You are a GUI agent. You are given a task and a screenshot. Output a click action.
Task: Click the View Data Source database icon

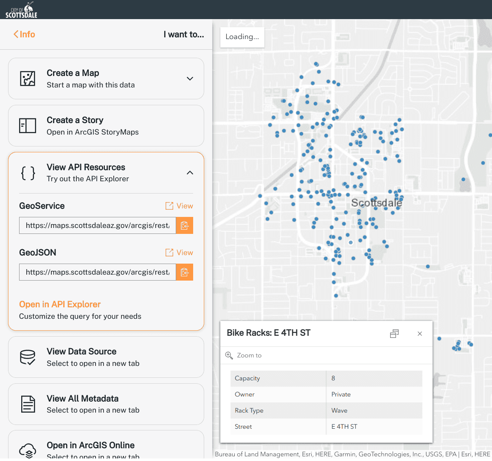coord(28,357)
